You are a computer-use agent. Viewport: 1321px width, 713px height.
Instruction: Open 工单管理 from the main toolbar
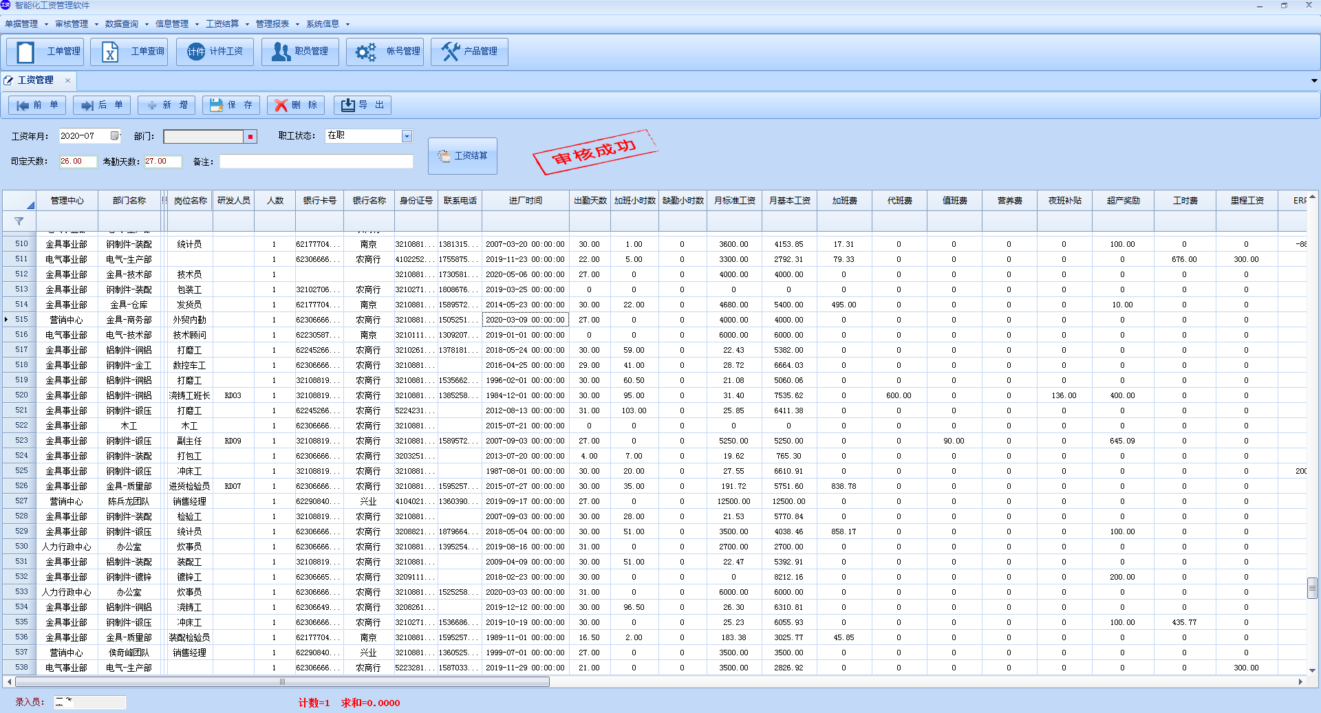[x=45, y=52]
